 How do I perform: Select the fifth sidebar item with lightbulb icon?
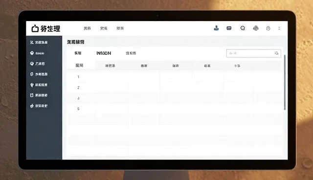click(x=39, y=85)
